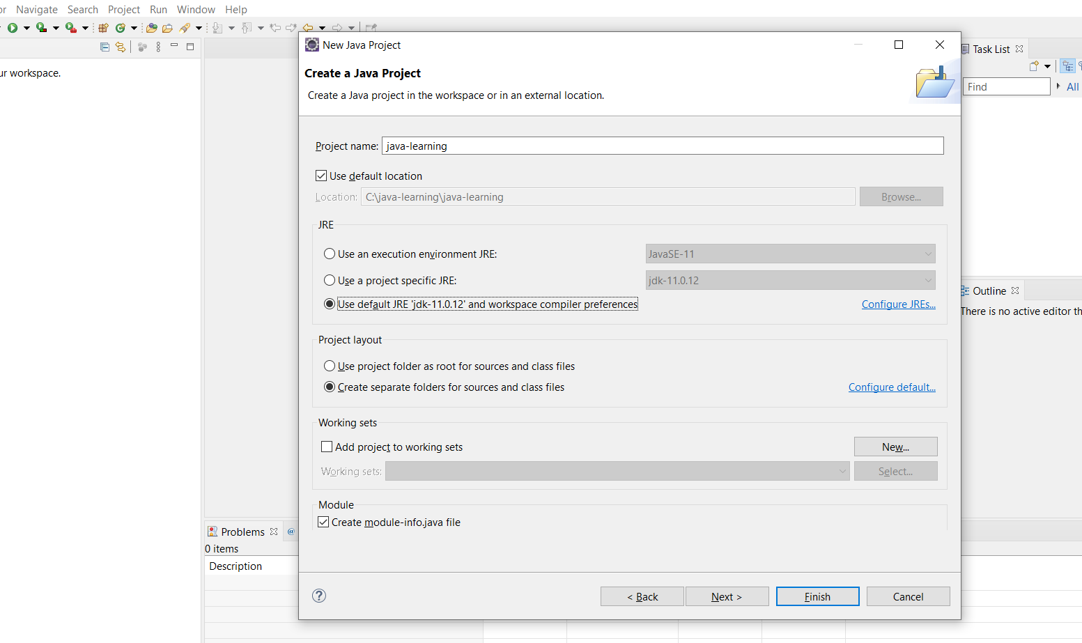Open the Configure JREs... link

[x=898, y=304]
